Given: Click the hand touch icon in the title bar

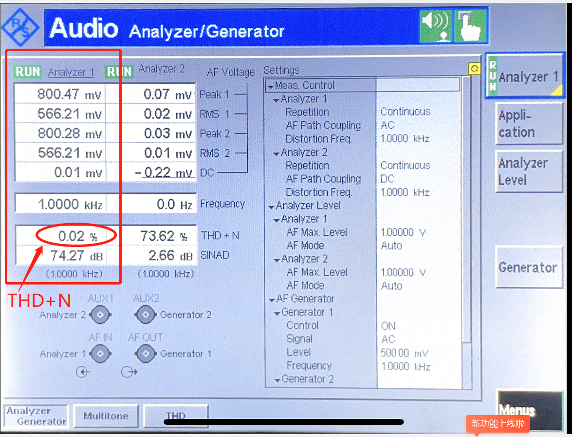Looking at the screenshot, I should point(470,26).
